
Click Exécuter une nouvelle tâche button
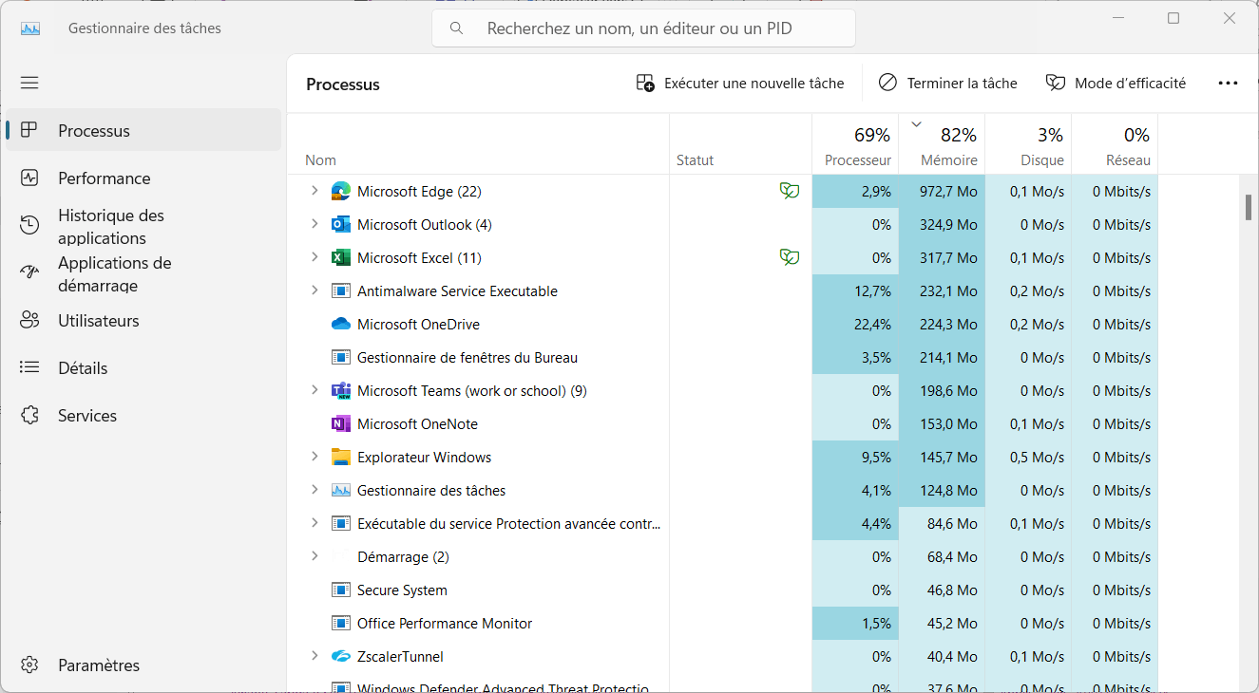(740, 83)
